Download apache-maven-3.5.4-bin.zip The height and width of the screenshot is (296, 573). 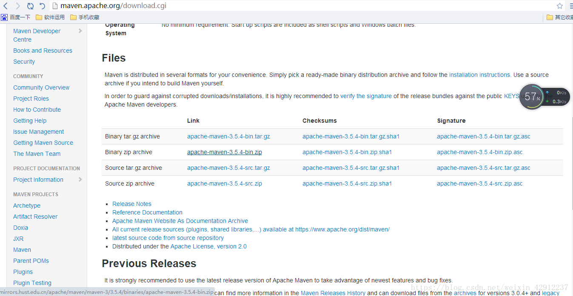click(225, 152)
